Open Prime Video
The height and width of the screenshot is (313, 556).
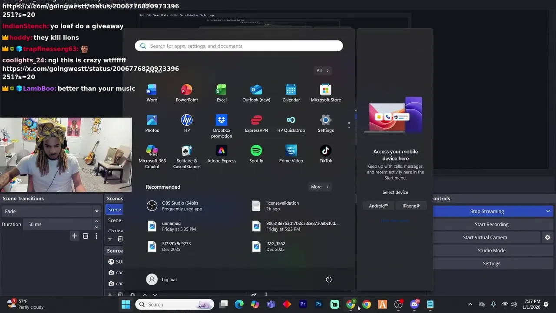point(291,154)
